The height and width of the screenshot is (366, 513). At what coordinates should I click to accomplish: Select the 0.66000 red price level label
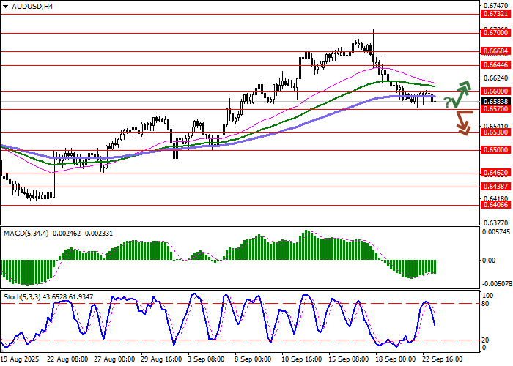pyautogui.click(x=495, y=91)
